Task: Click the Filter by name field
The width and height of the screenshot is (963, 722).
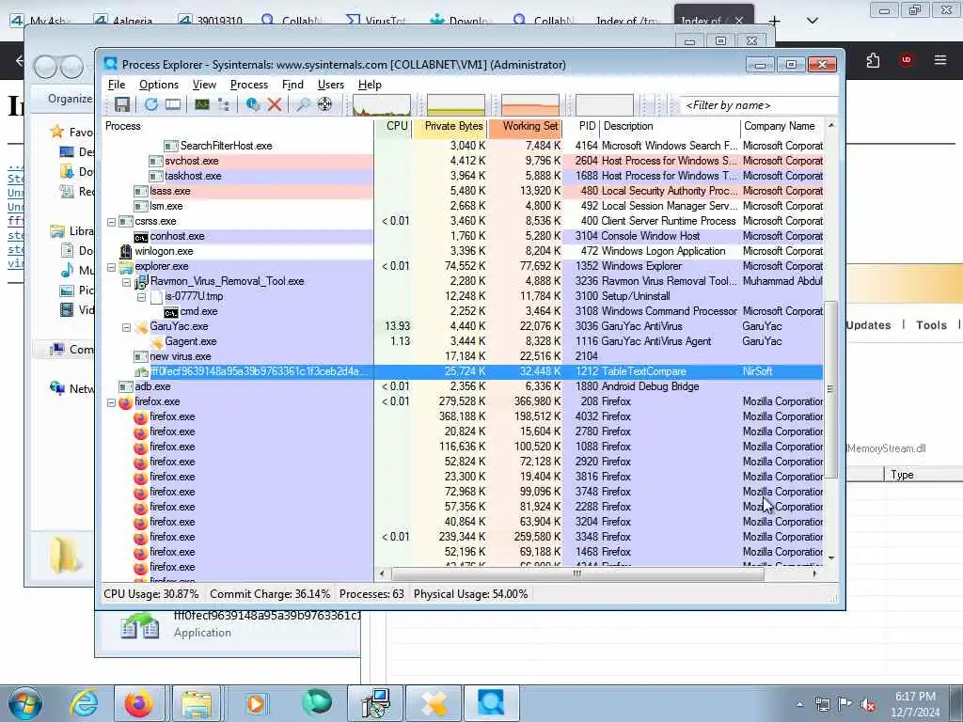Action: click(x=759, y=105)
